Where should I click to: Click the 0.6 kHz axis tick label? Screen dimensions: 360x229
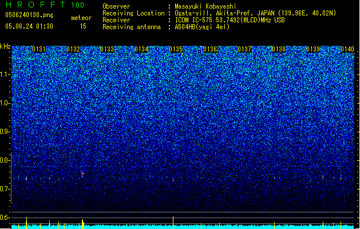[5, 218]
